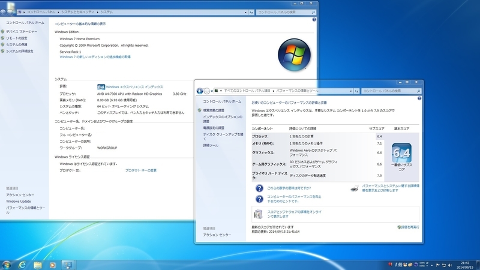The image size is (480, 270).
Task: Launch Internet Explorer from taskbar
Action: pyautogui.click(x=22, y=265)
